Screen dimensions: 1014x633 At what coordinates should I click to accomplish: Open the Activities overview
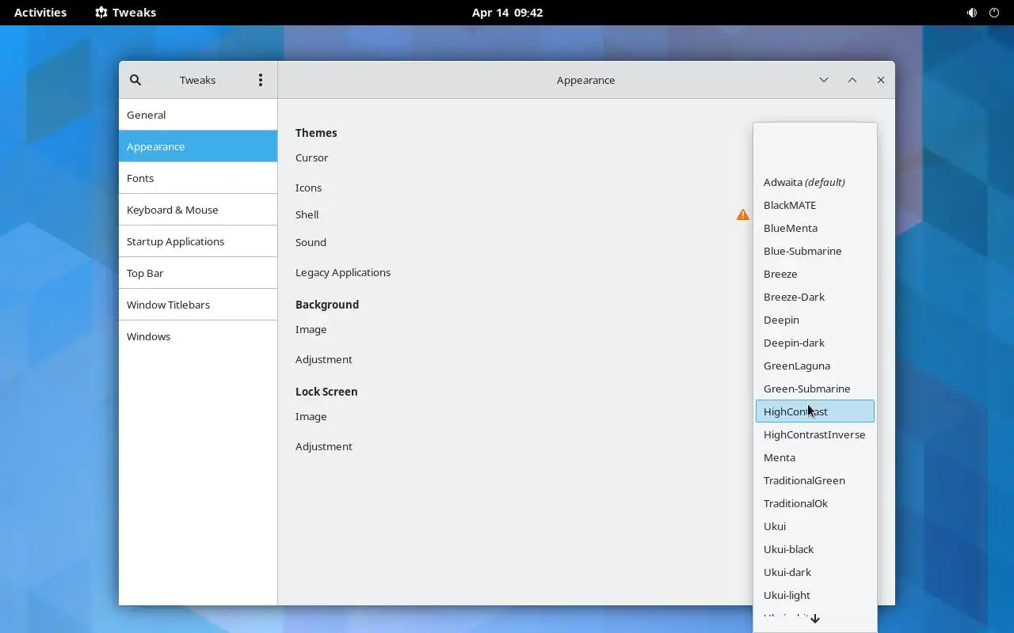click(x=40, y=13)
